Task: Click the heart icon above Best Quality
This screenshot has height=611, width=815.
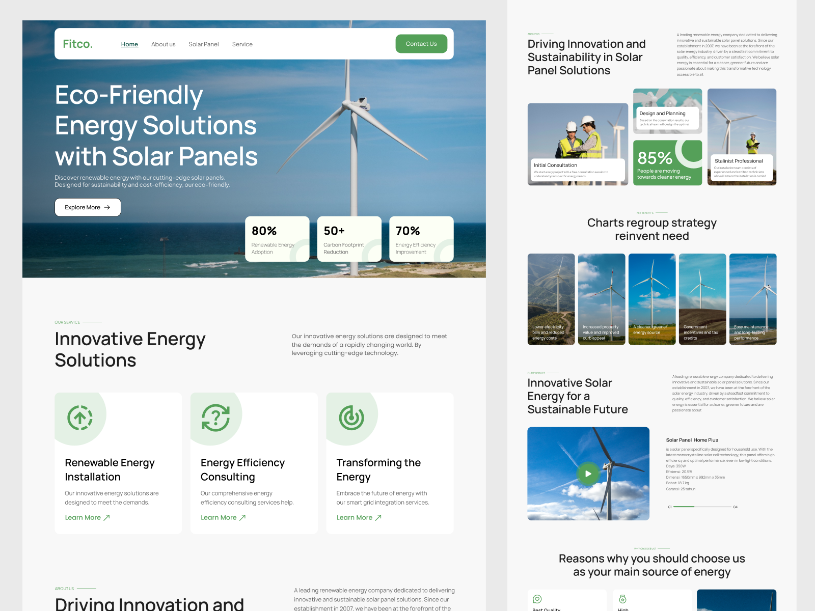Action: tap(537, 599)
